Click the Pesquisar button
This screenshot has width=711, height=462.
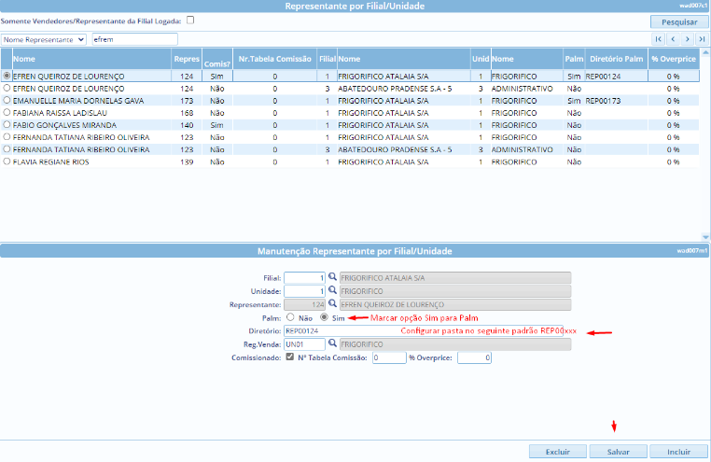coord(679,21)
